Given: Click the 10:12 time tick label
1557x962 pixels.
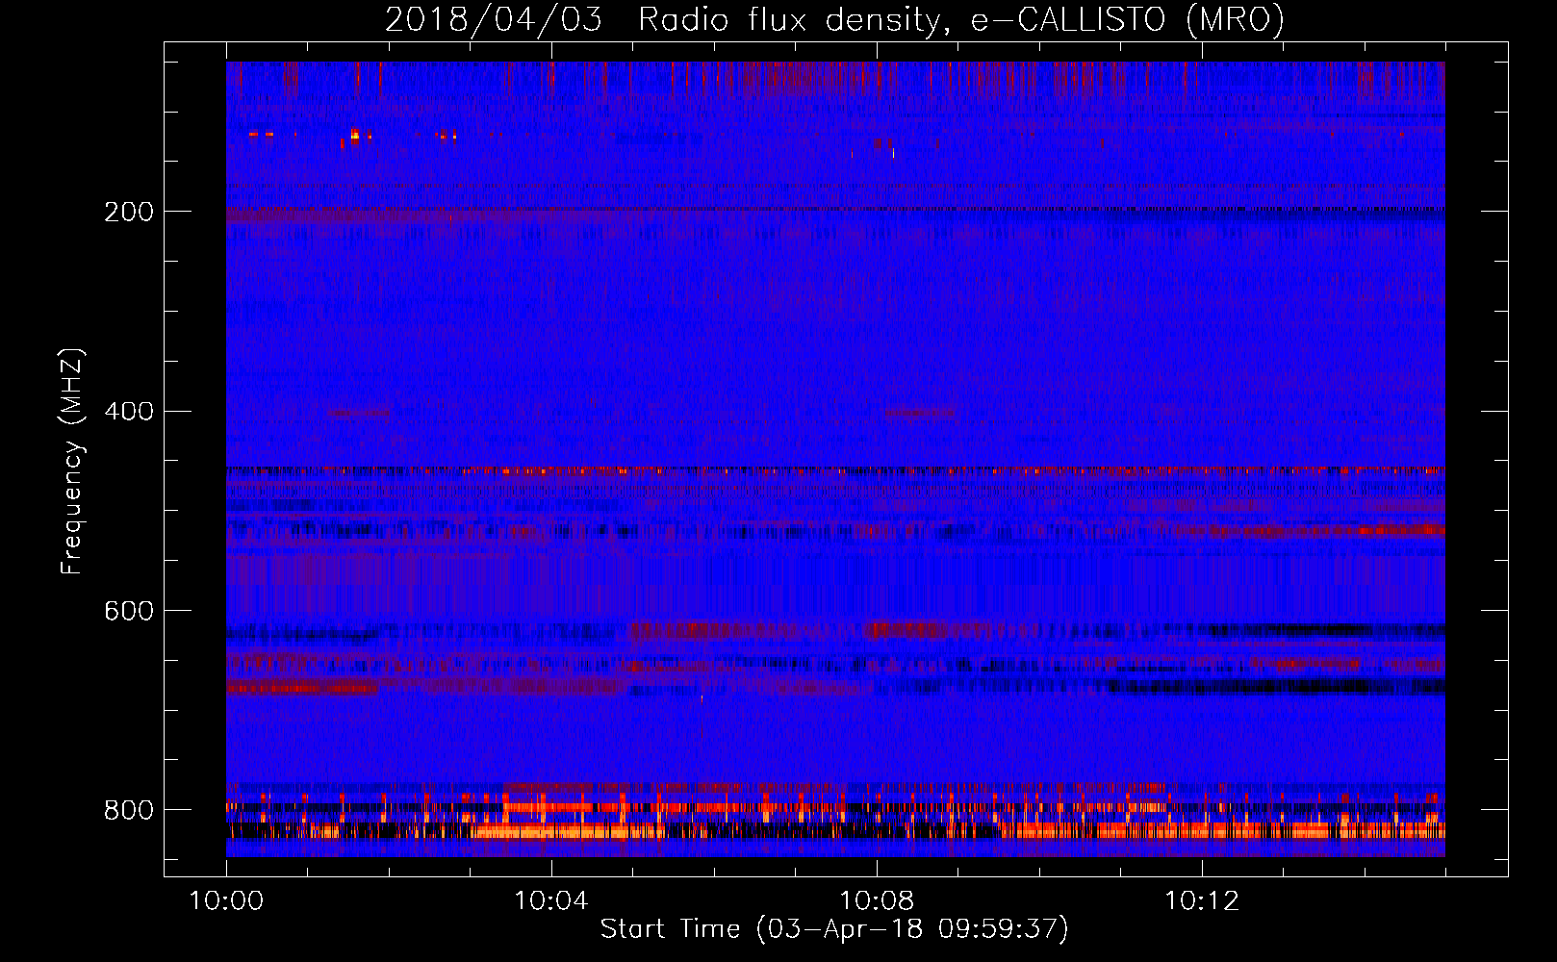Looking at the screenshot, I should 1202,900.
